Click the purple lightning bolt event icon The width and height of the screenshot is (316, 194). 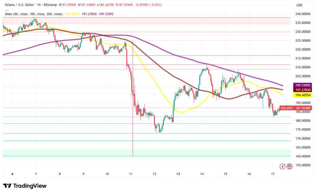tap(282, 166)
